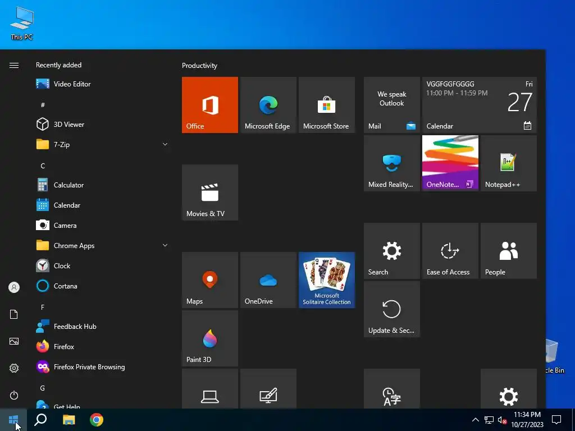Select This PC desktop icon
Image resolution: width=575 pixels, height=431 pixels.
coord(22,24)
